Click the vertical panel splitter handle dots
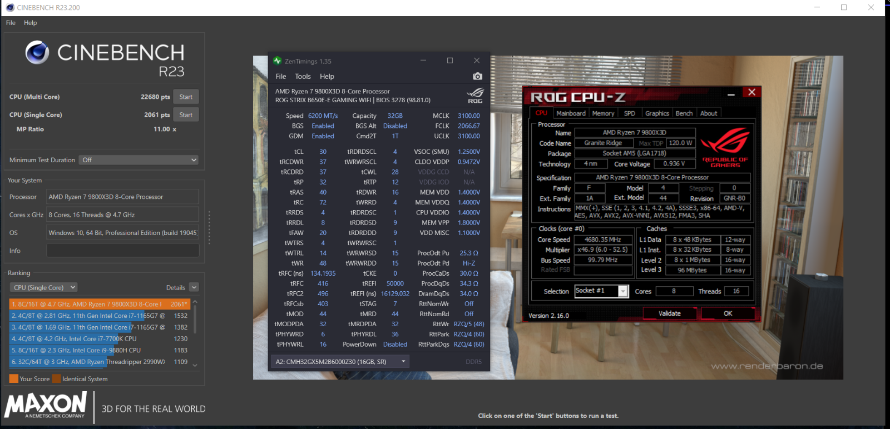 coord(209,228)
